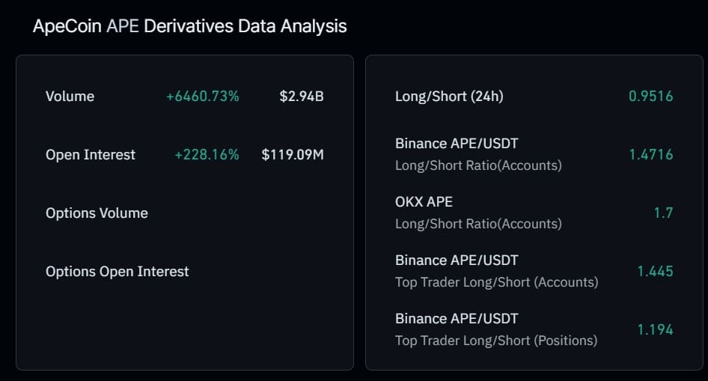Click the Top Trader Long/Short (Positions) subtitle
This screenshot has width=708, height=381.
click(x=496, y=341)
